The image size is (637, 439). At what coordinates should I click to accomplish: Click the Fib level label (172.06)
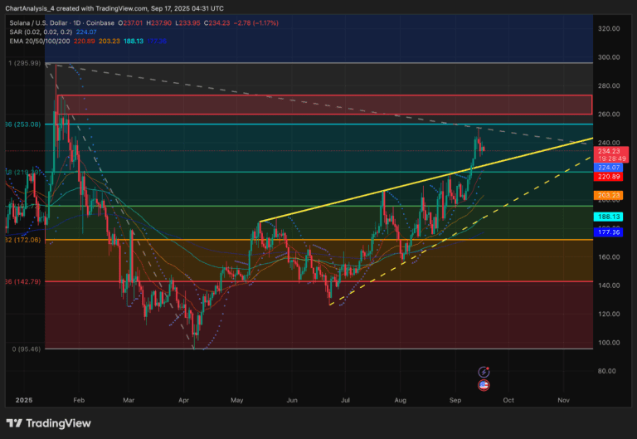(23, 240)
